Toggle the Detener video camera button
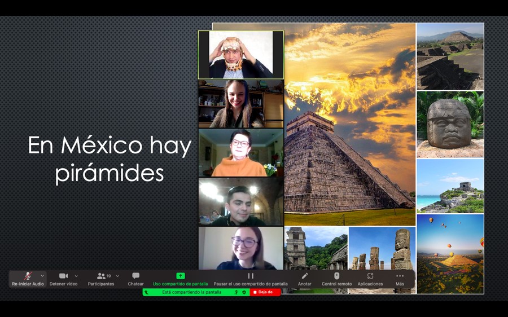This screenshot has width=508, height=317. coord(63,276)
